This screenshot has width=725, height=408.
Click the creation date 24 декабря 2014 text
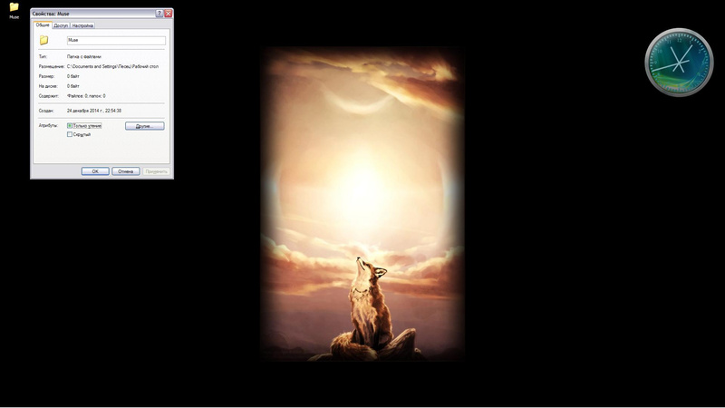(94, 111)
